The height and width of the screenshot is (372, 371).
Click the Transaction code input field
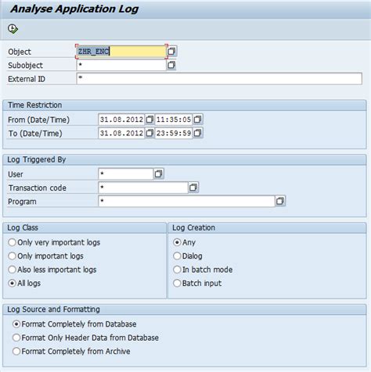[x=143, y=188]
